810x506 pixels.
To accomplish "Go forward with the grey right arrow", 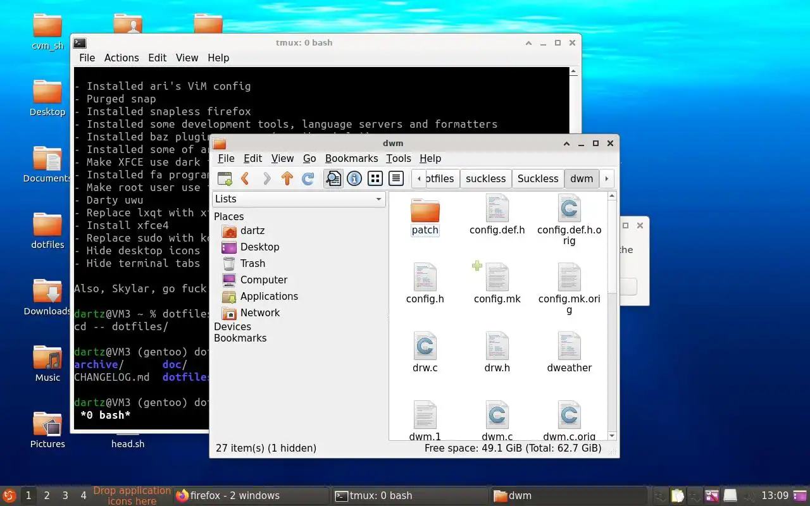I will (x=266, y=178).
